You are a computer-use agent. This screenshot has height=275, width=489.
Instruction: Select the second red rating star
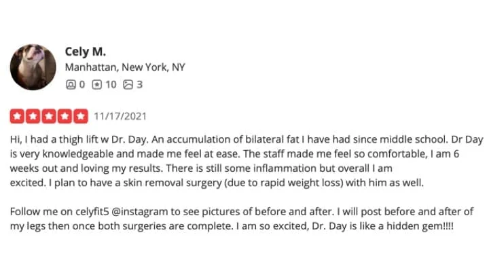pos(33,116)
